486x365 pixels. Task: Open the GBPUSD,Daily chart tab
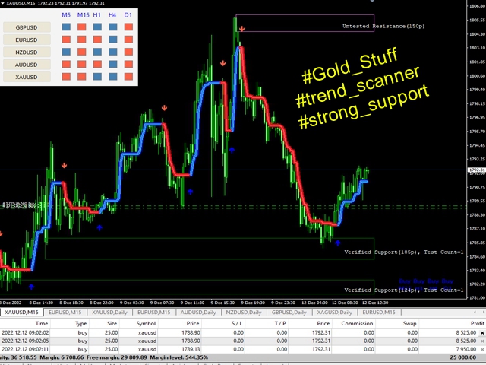289,313
